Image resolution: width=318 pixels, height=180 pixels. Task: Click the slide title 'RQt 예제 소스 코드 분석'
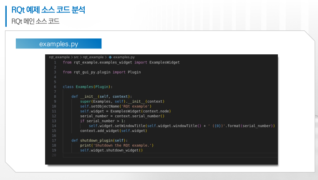tap(48, 10)
